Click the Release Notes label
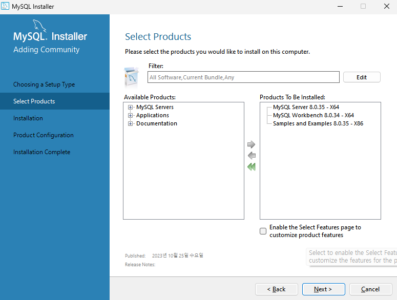The width and height of the screenshot is (397, 300). [140, 265]
